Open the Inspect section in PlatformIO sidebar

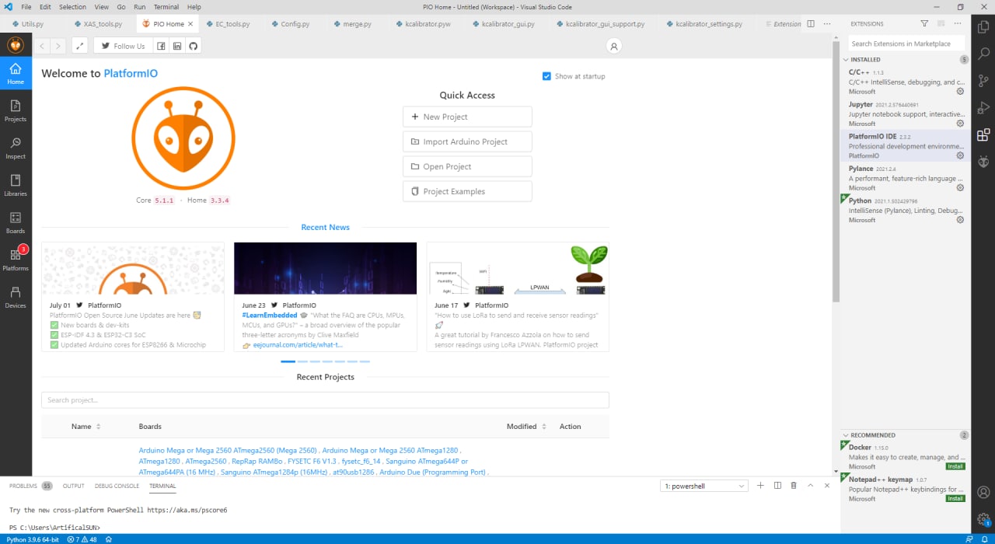point(16,148)
